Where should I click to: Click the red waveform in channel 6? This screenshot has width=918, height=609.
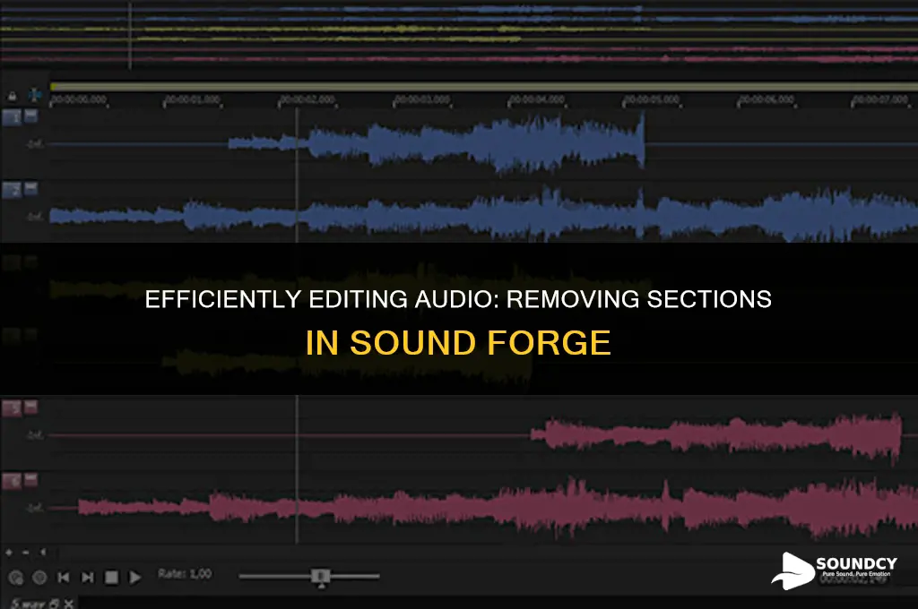point(498,507)
